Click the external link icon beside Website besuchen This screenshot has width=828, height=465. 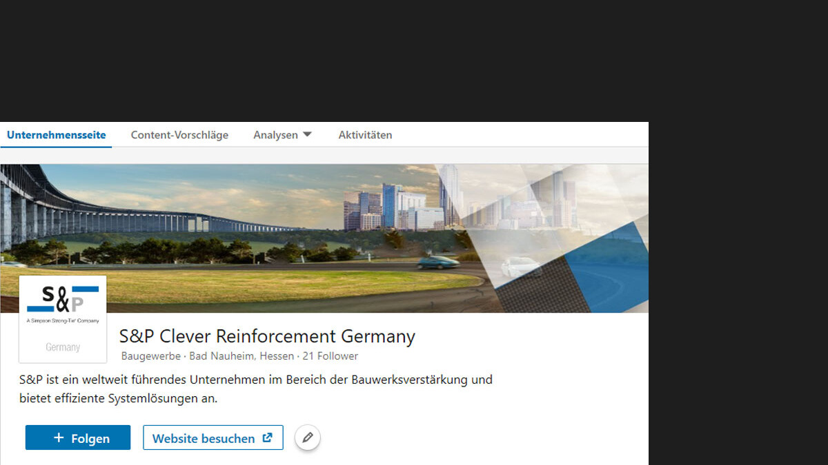point(268,437)
